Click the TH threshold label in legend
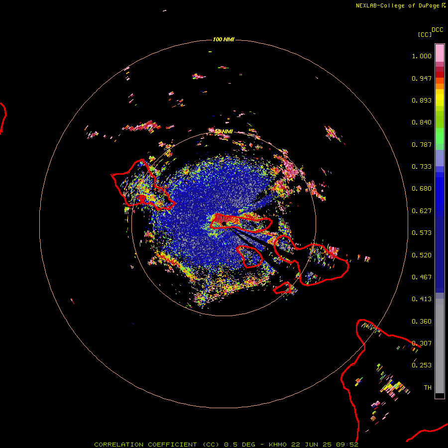 point(428,388)
